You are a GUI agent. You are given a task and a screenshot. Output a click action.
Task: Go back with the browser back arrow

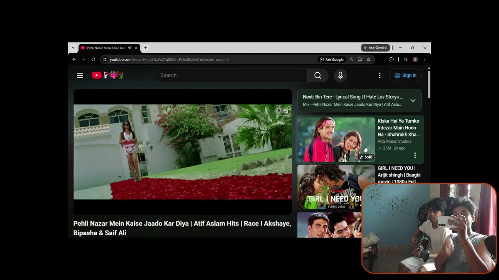[74, 59]
